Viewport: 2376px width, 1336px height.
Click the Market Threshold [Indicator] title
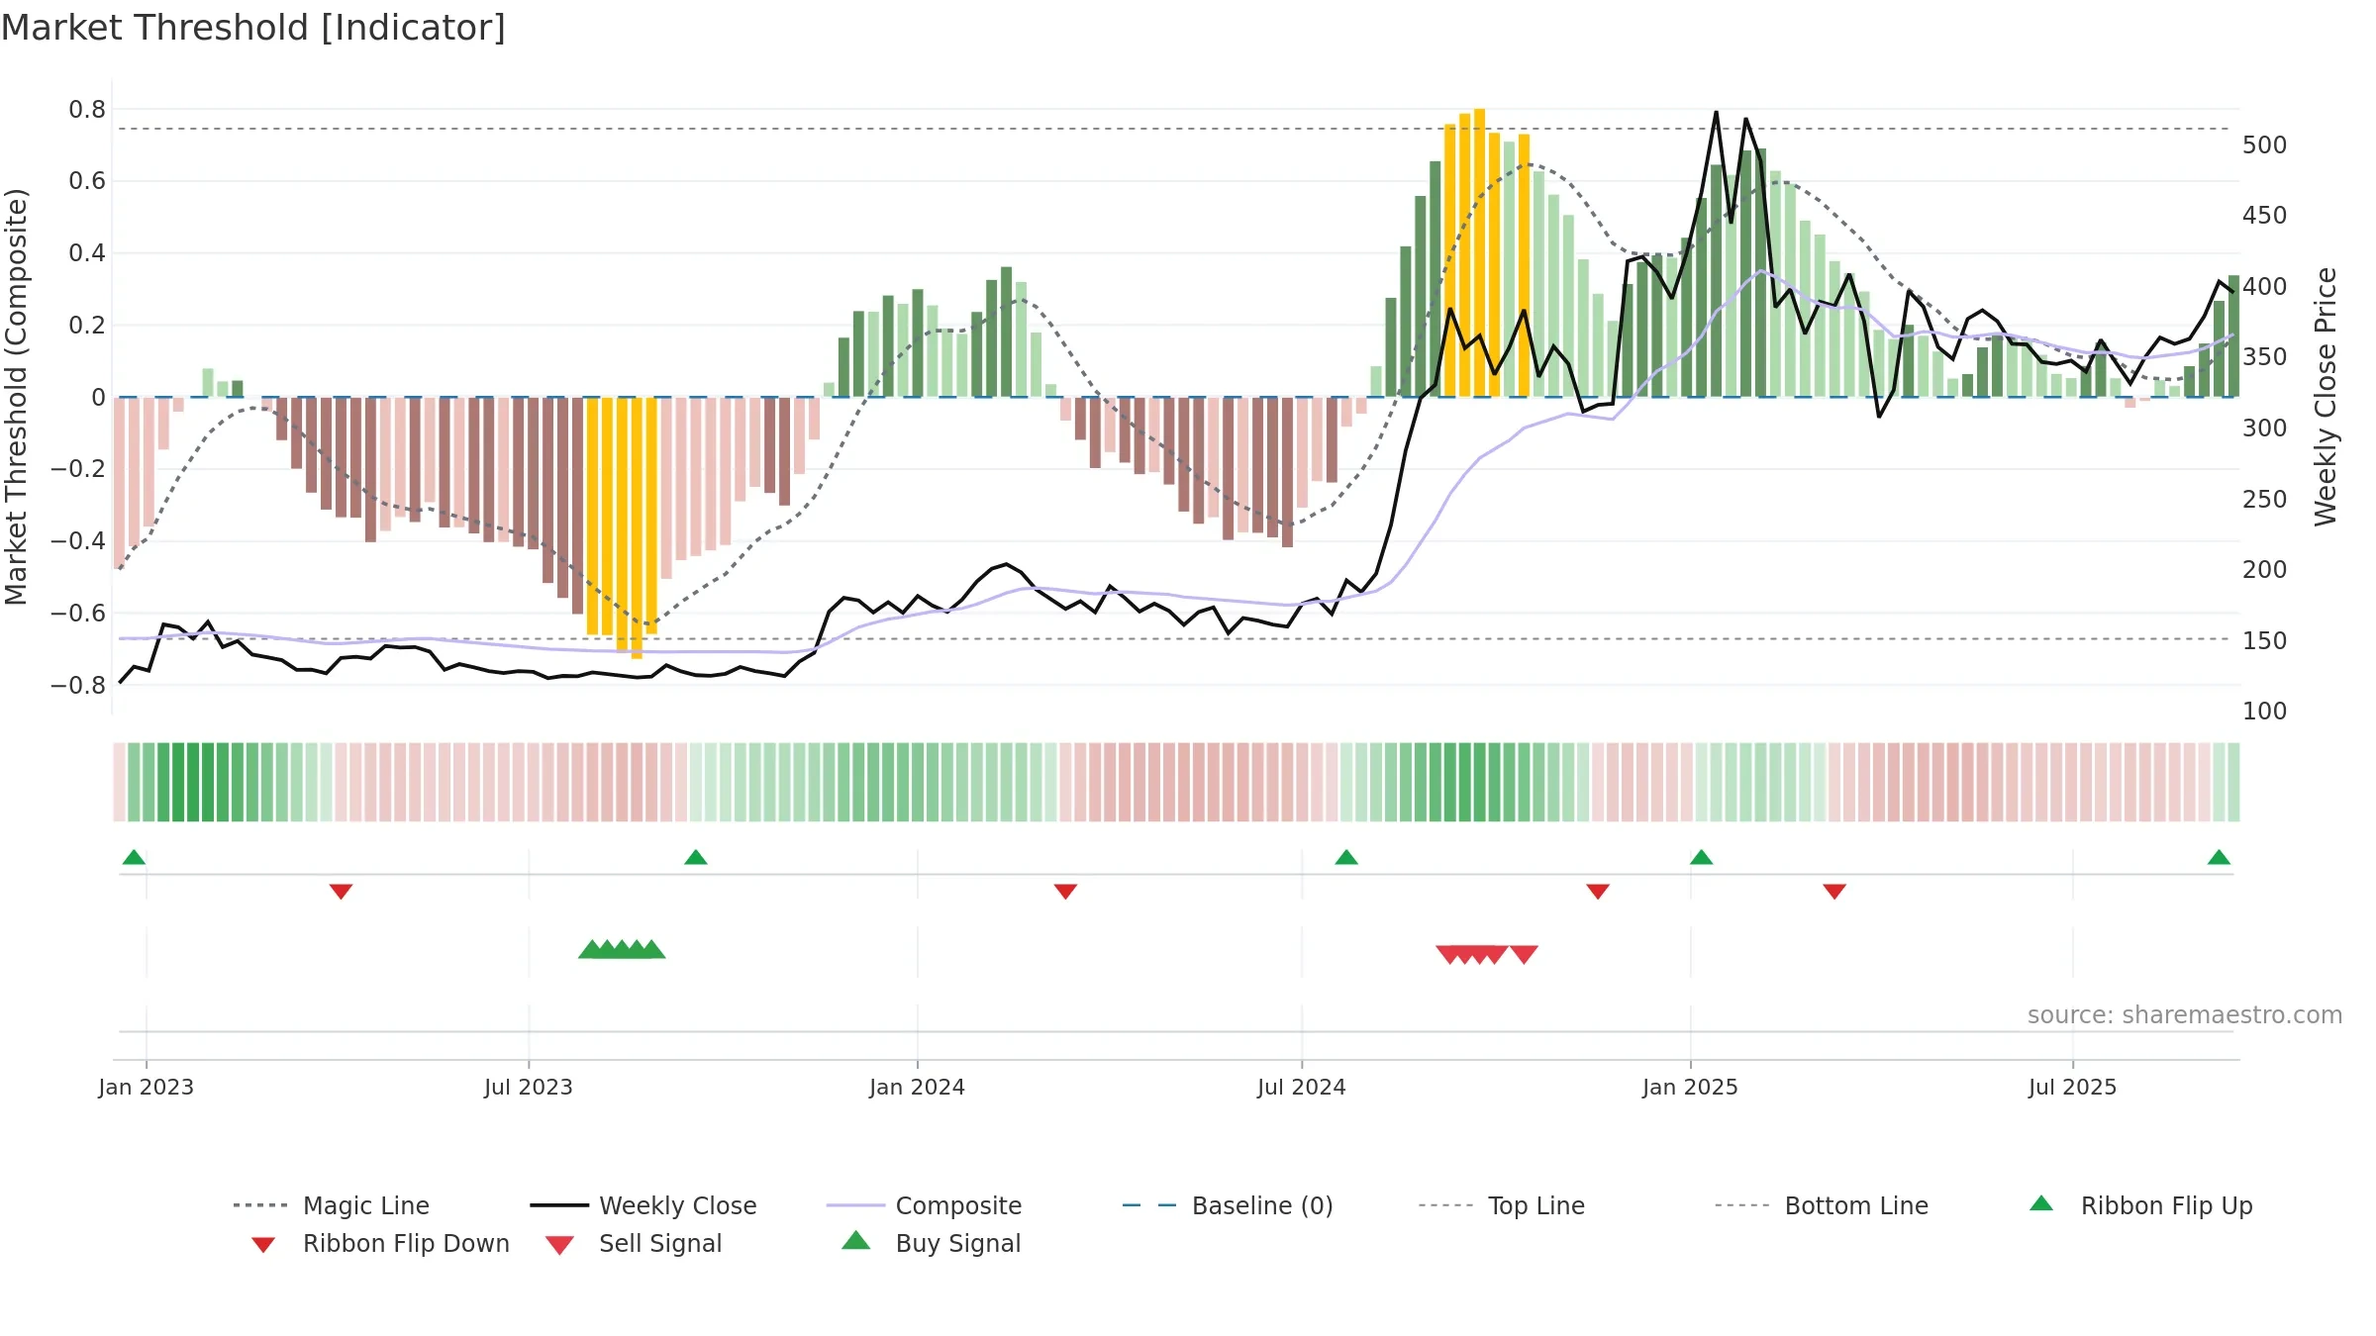pos(253,28)
